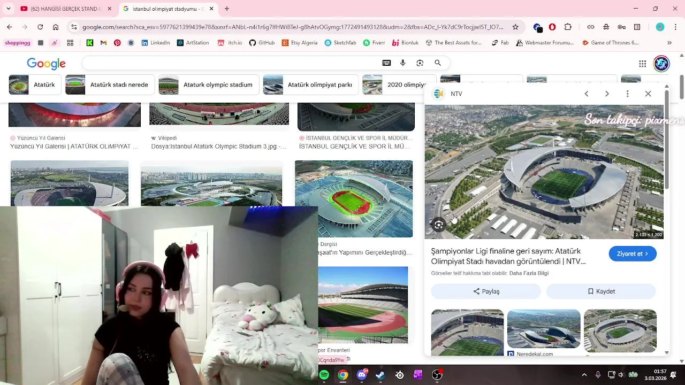Open the Fiverr bookmark
Viewport: 685px width, 385px height.
pyautogui.click(x=374, y=43)
